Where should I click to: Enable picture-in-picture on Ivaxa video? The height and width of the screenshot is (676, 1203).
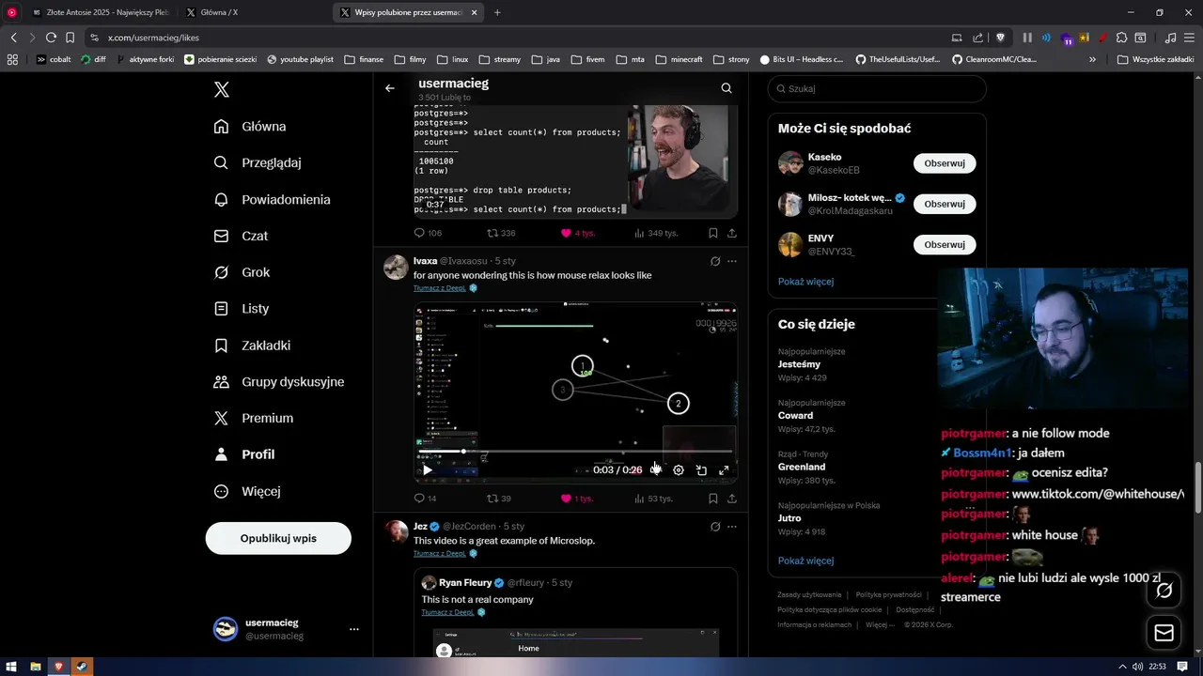pyautogui.click(x=701, y=470)
